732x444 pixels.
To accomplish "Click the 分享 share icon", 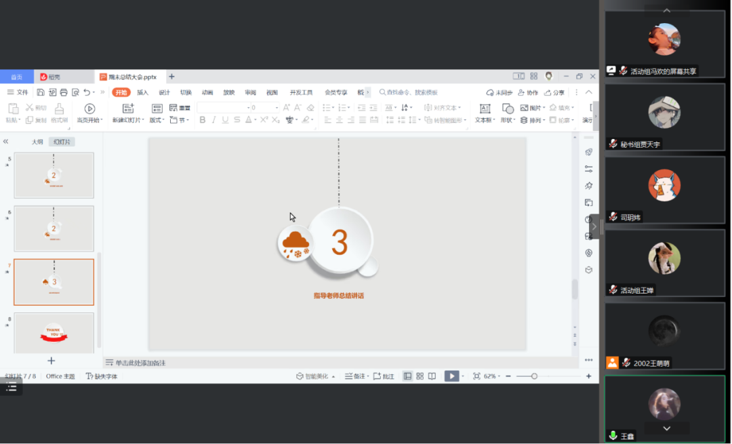I will tap(554, 93).
